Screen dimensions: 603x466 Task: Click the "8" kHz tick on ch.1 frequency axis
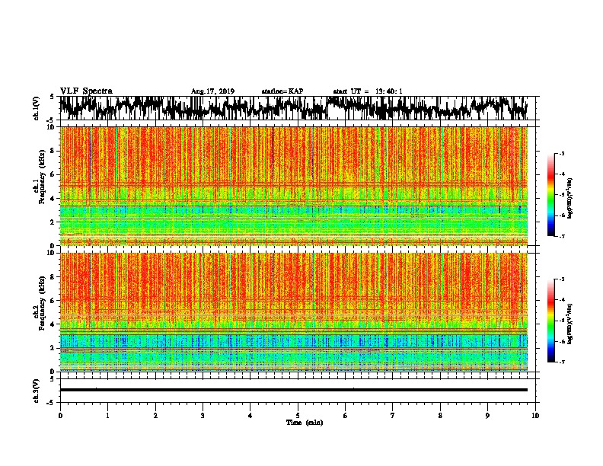[53, 151]
